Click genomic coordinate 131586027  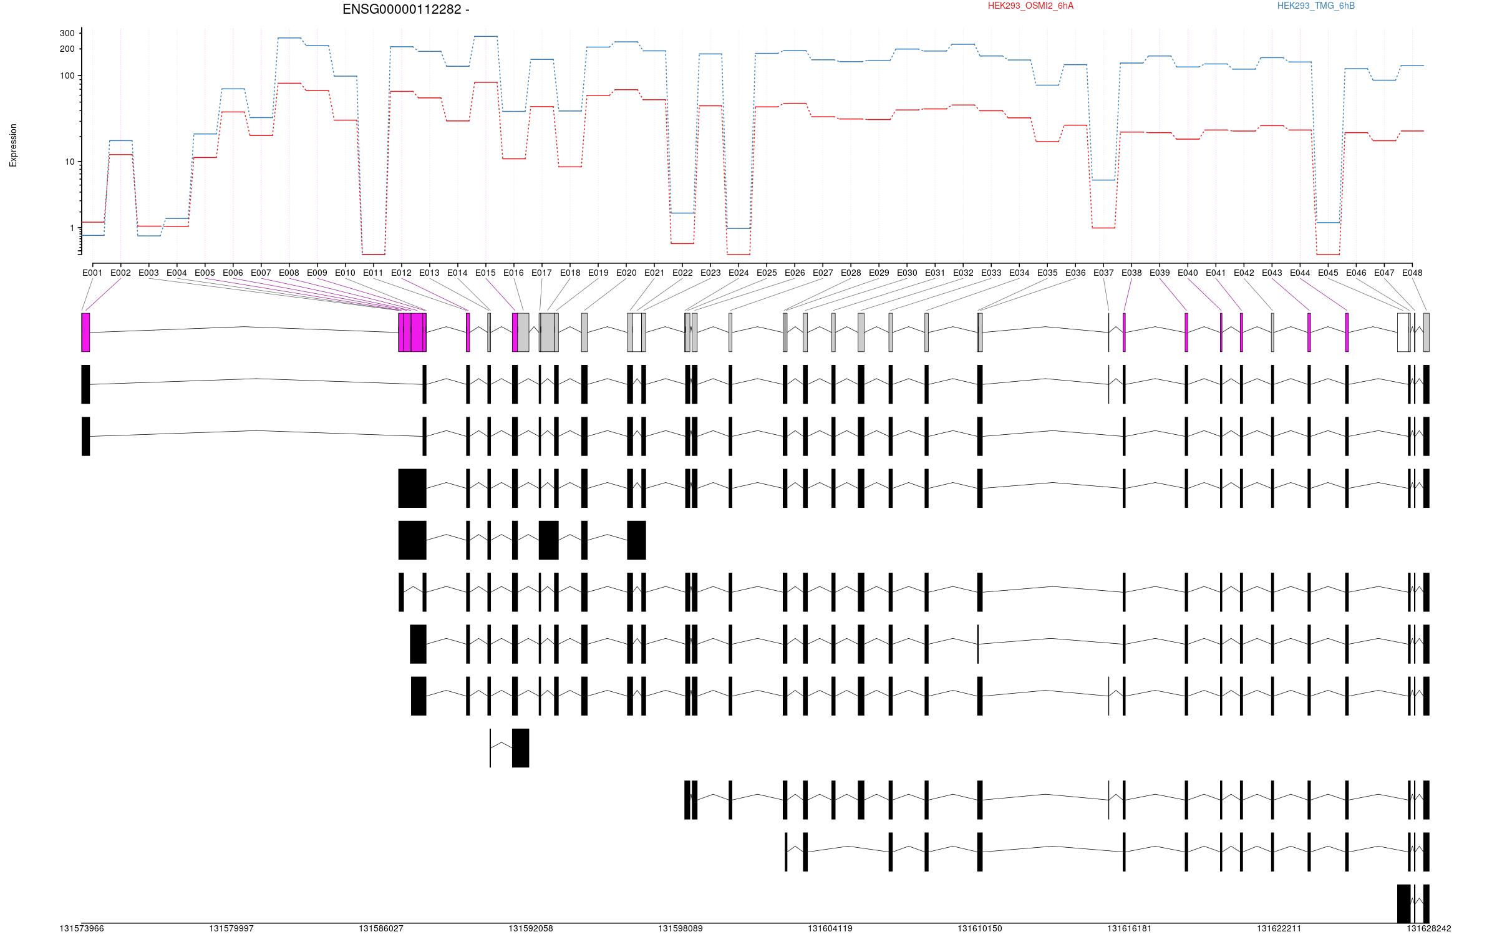[x=381, y=928]
